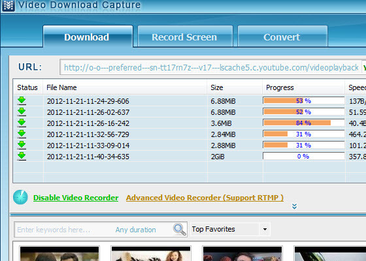Screen dimensions: 366x261
Task: Click Disable Video Recorder link
Action: tap(76, 198)
